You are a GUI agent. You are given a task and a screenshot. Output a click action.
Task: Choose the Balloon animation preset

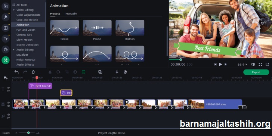(x=130, y=28)
